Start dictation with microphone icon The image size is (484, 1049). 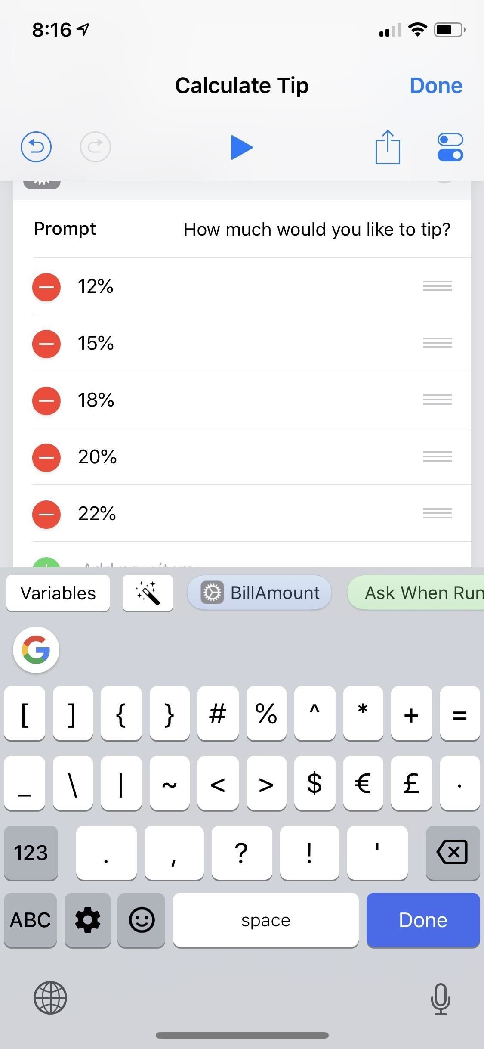pyautogui.click(x=441, y=998)
